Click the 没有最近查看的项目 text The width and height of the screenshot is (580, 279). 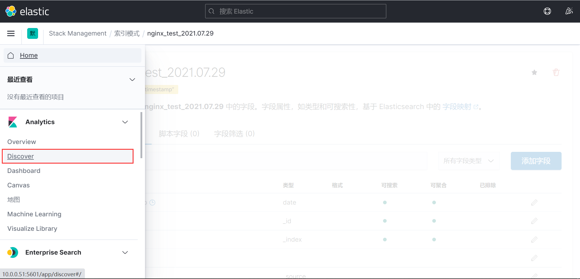(x=35, y=97)
